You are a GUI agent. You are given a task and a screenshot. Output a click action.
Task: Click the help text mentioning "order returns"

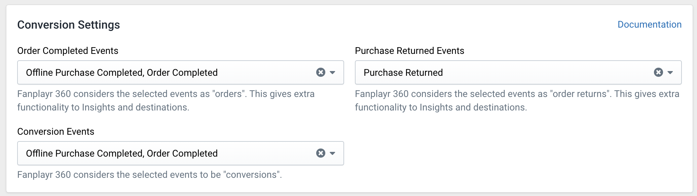click(517, 100)
